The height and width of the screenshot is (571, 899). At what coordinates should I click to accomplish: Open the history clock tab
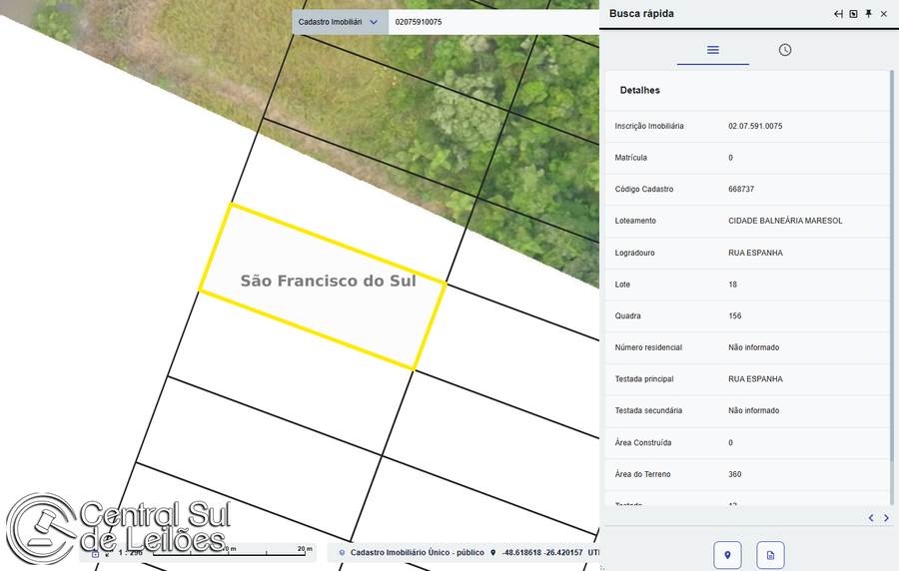coord(785,50)
